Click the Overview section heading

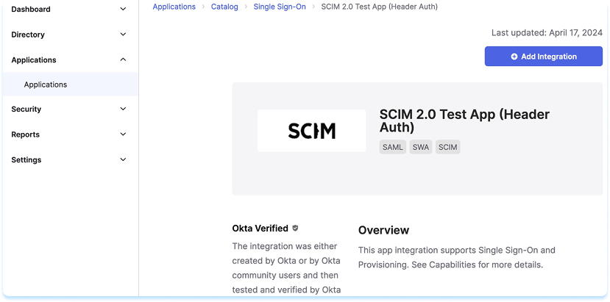tap(383, 230)
